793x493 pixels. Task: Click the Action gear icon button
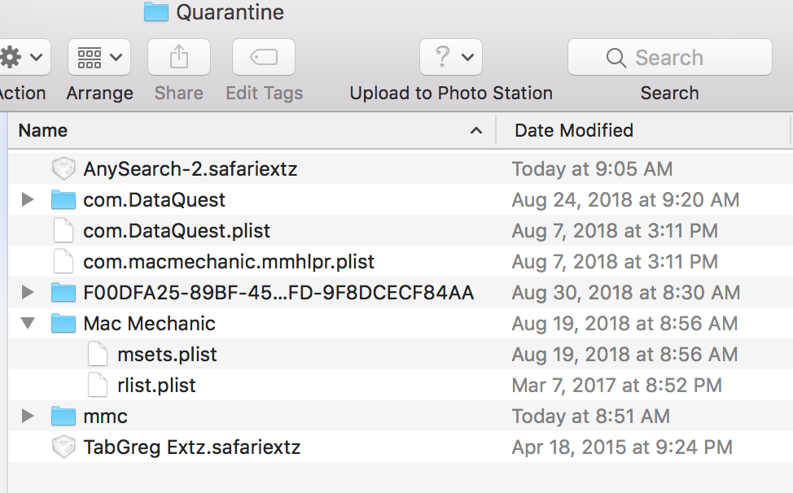[21, 58]
